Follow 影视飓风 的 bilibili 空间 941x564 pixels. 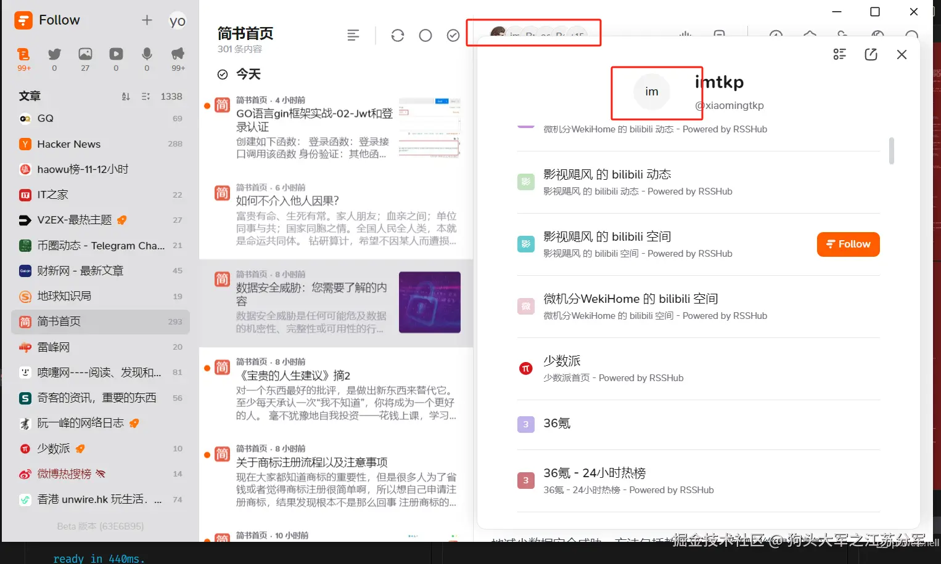(848, 244)
